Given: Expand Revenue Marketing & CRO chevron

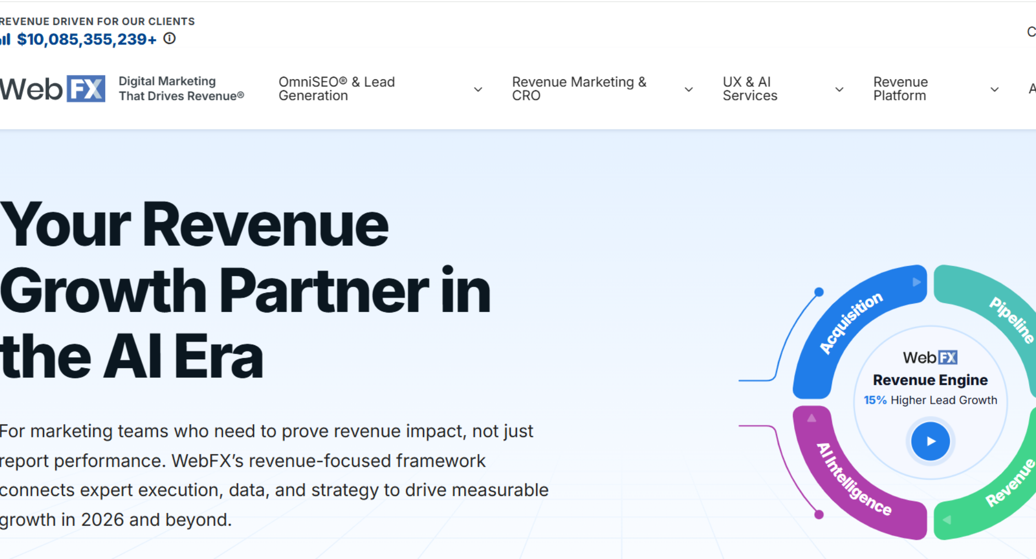Looking at the screenshot, I should pos(688,90).
